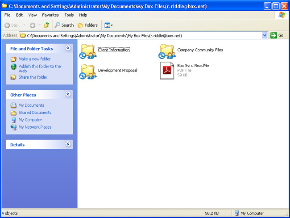Viewport: 290px width, 218px height.
Task: Go to My Documents link
Action: [x=31, y=105]
